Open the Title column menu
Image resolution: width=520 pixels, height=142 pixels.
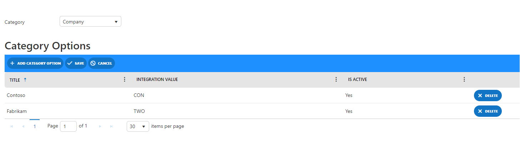tap(125, 80)
